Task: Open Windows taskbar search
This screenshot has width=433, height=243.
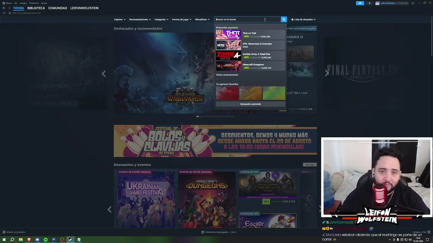Action: 12,240
